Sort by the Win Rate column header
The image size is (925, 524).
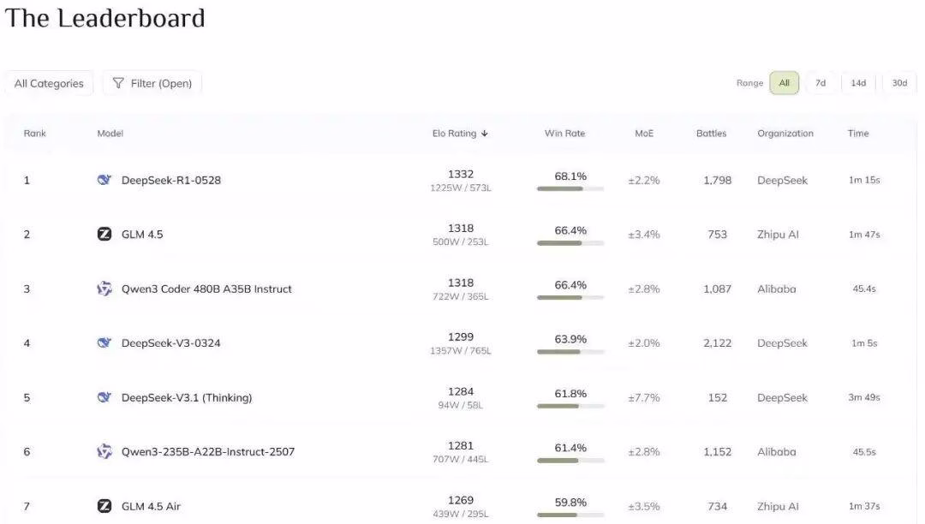point(564,134)
